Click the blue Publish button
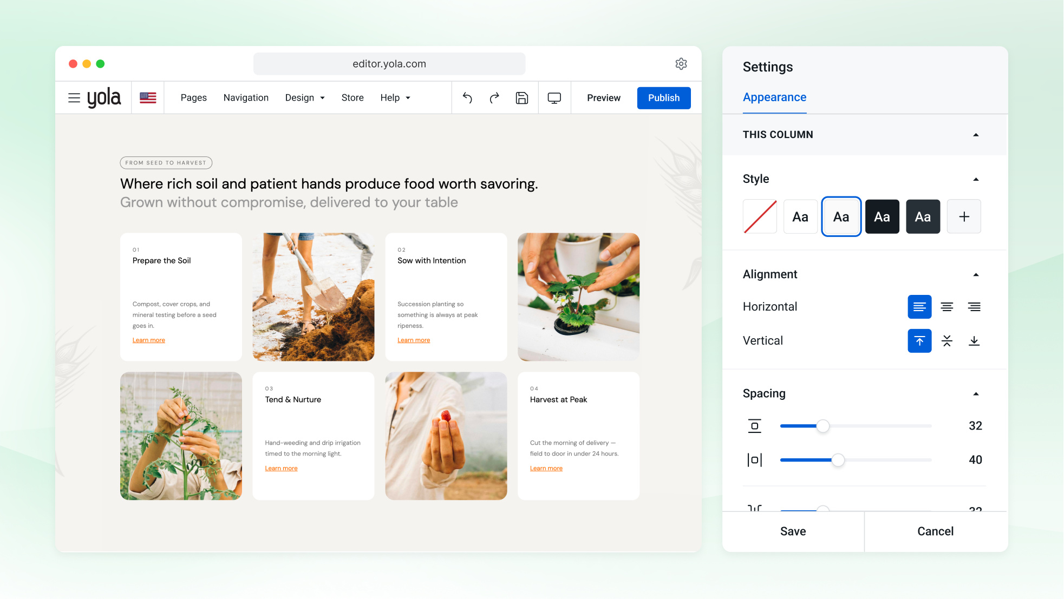Viewport: 1064px width, 599px height. [x=664, y=98]
